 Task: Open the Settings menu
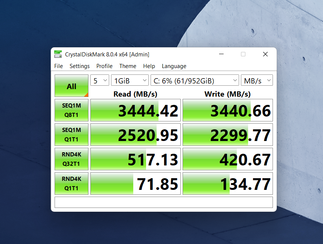point(79,66)
